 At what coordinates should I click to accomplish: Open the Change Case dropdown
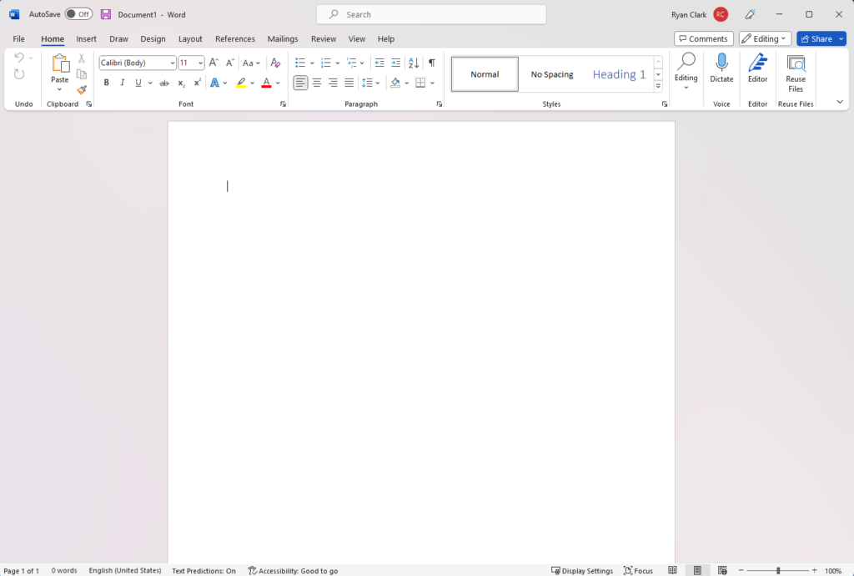(x=251, y=63)
